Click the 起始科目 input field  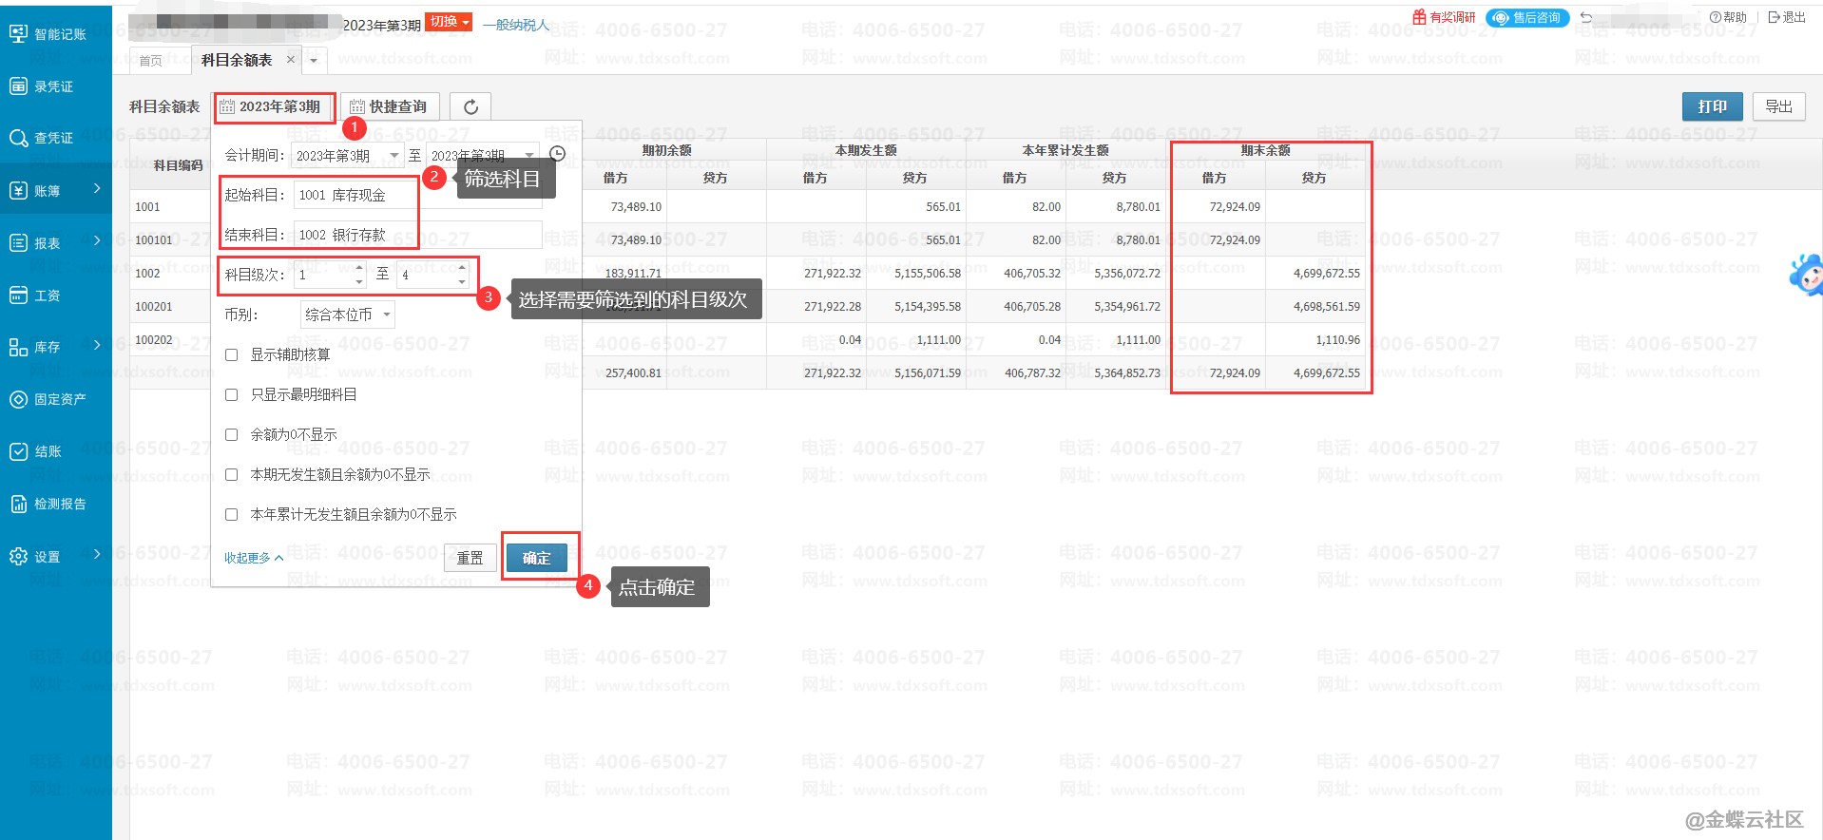(x=355, y=195)
